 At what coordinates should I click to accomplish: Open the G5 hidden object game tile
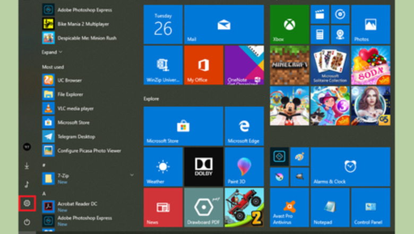[370, 106]
